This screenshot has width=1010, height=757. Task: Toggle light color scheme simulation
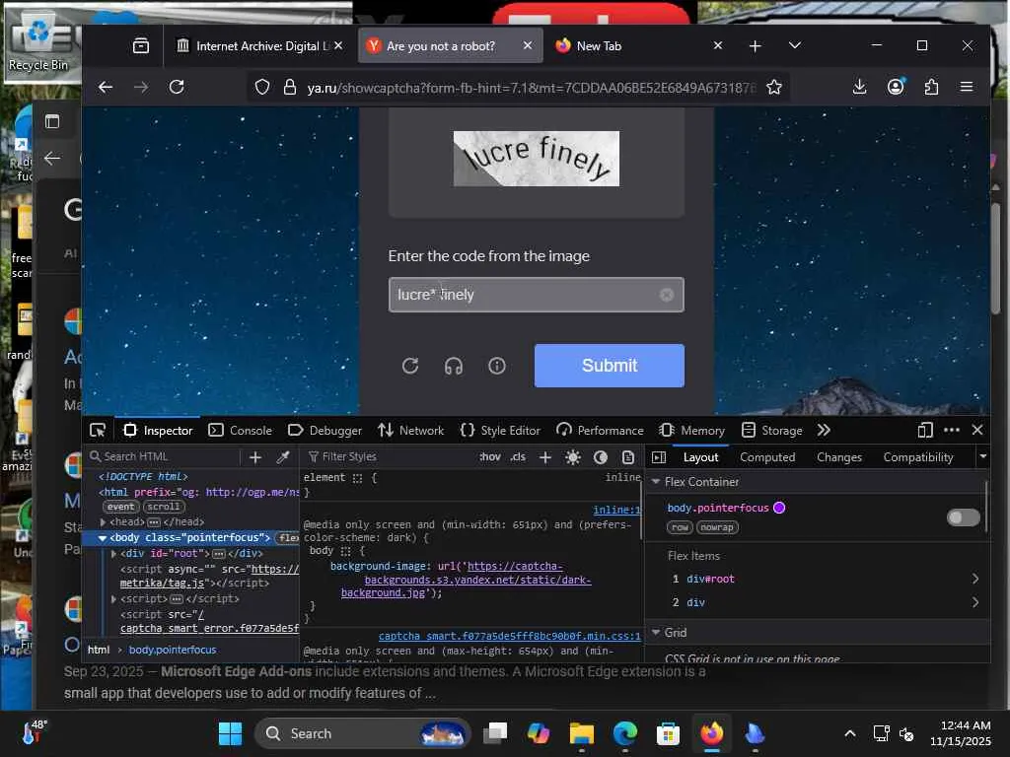point(573,457)
